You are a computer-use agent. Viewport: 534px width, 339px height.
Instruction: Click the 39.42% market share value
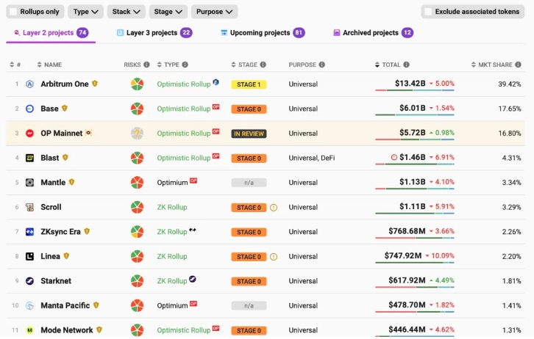[510, 84]
